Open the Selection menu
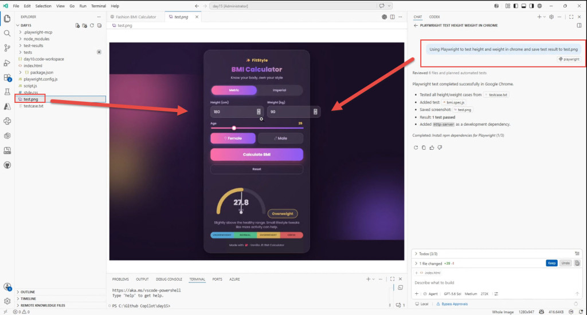Screen dimensions: 587x315 (44, 6)
